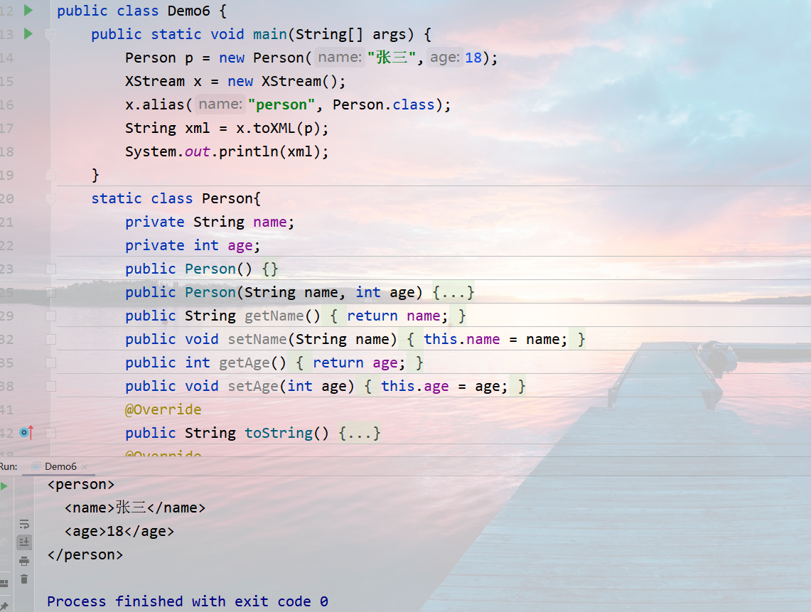Click println method call
This screenshot has height=612, width=811.
point(249,151)
